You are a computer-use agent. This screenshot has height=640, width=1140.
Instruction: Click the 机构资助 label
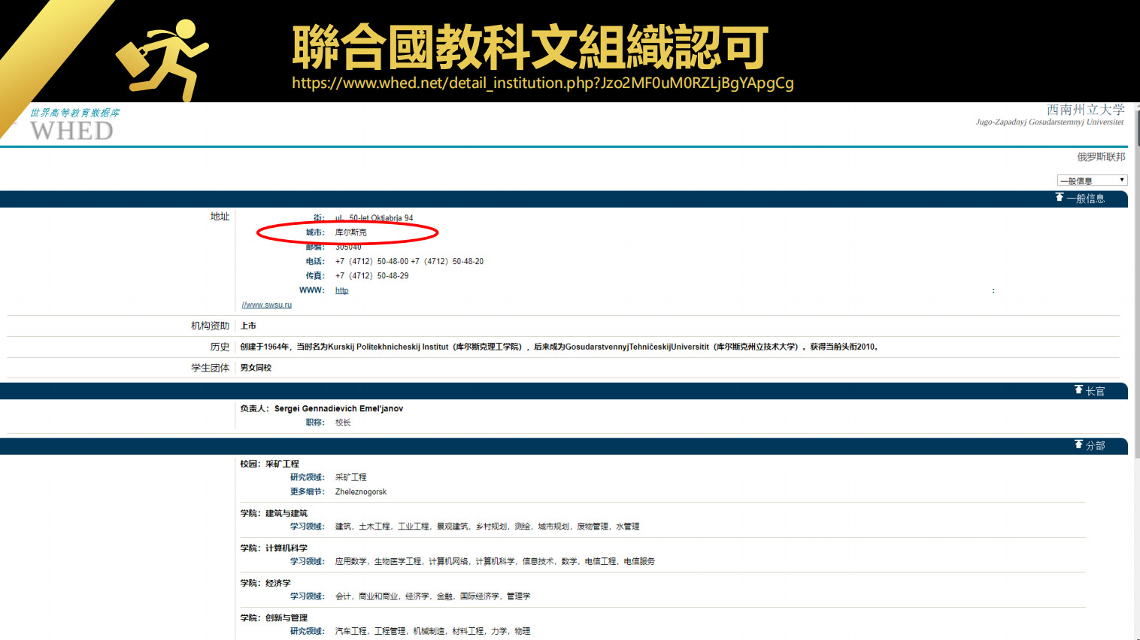210,326
